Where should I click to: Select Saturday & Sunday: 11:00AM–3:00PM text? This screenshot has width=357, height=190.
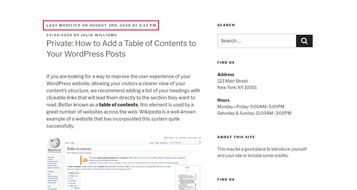pyautogui.click(x=254, y=113)
